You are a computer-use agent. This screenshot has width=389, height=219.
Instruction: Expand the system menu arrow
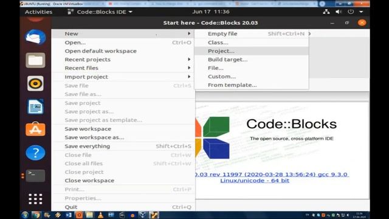coord(361,12)
